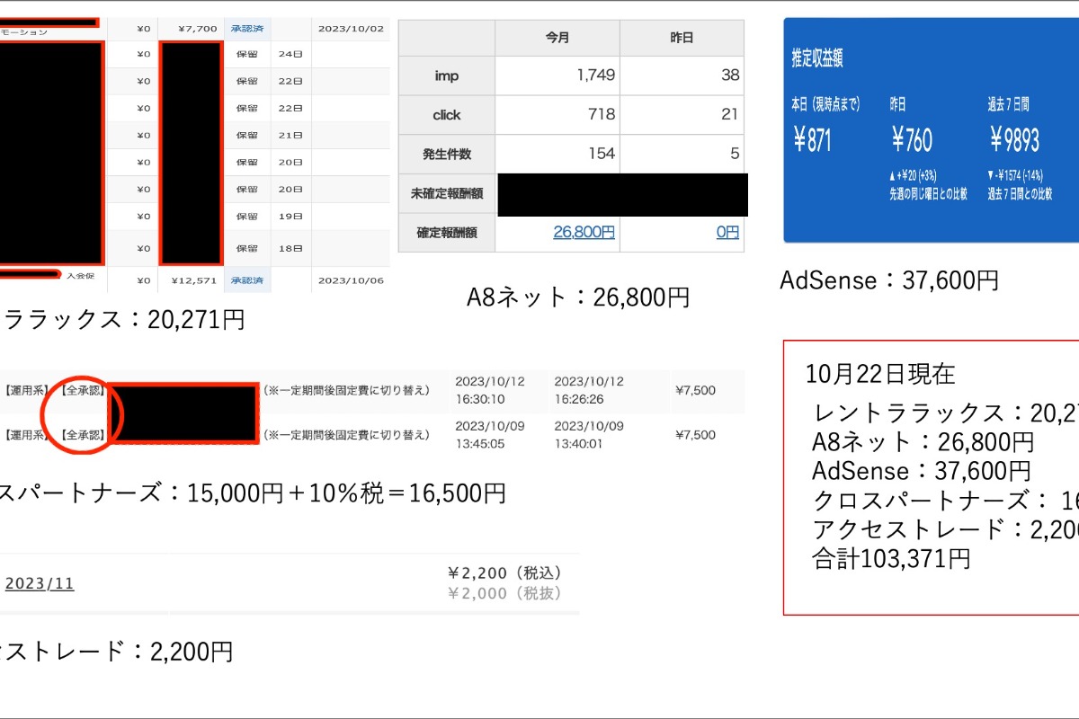Viewport: 1079px width, 719px height.
Task: Select the 昨日 column header in A8 table
Action: 682,39
